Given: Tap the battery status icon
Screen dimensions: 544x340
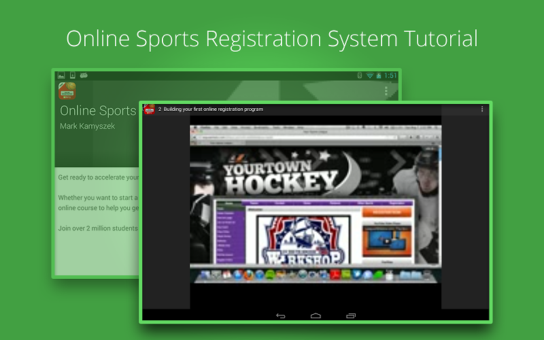Looking at the screenshot, I should point(379,75).
